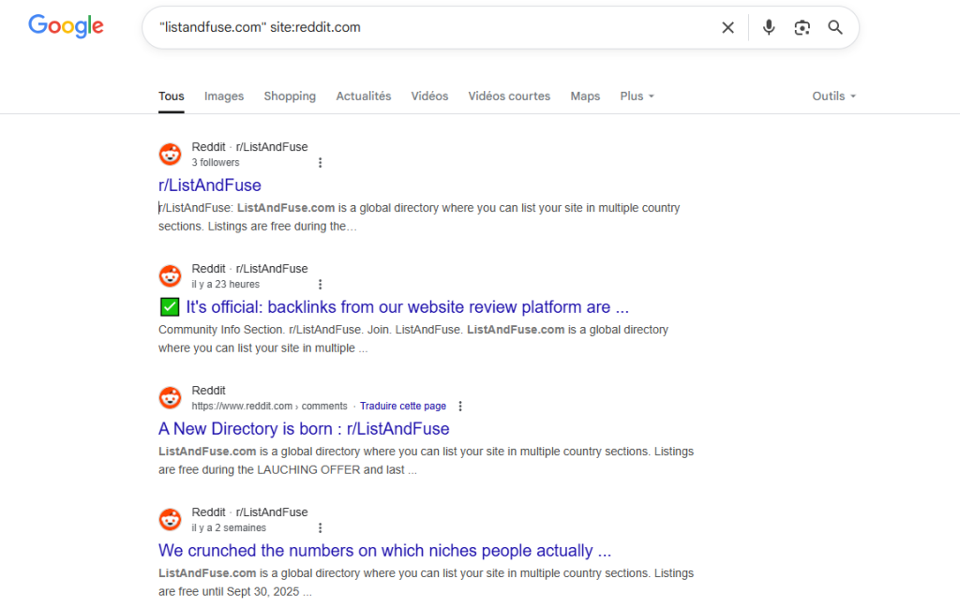Open Actualités tab
960x608 pixels.
coord(364,96)
